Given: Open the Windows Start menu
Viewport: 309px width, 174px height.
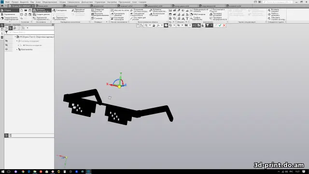Looking at the screenshot, I should click(x=3, y=172).
